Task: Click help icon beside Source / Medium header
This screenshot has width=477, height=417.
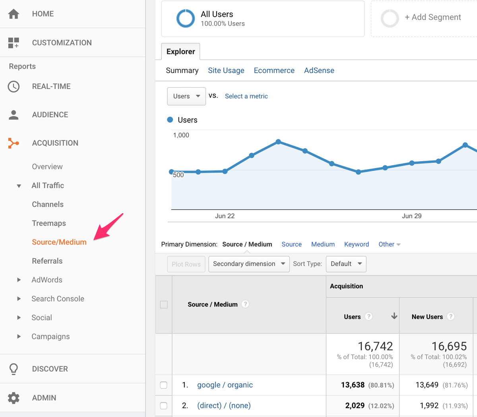Action: point(246,304)
